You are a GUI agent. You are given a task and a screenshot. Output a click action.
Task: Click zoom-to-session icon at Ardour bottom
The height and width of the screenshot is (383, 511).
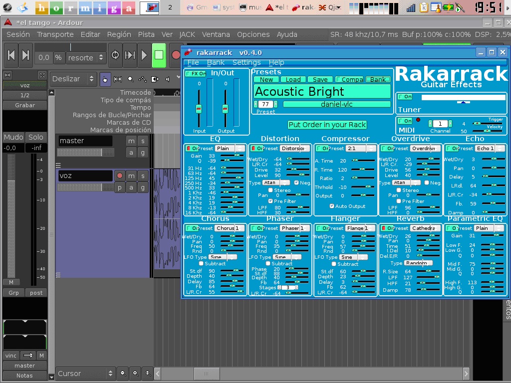point(148,373)
